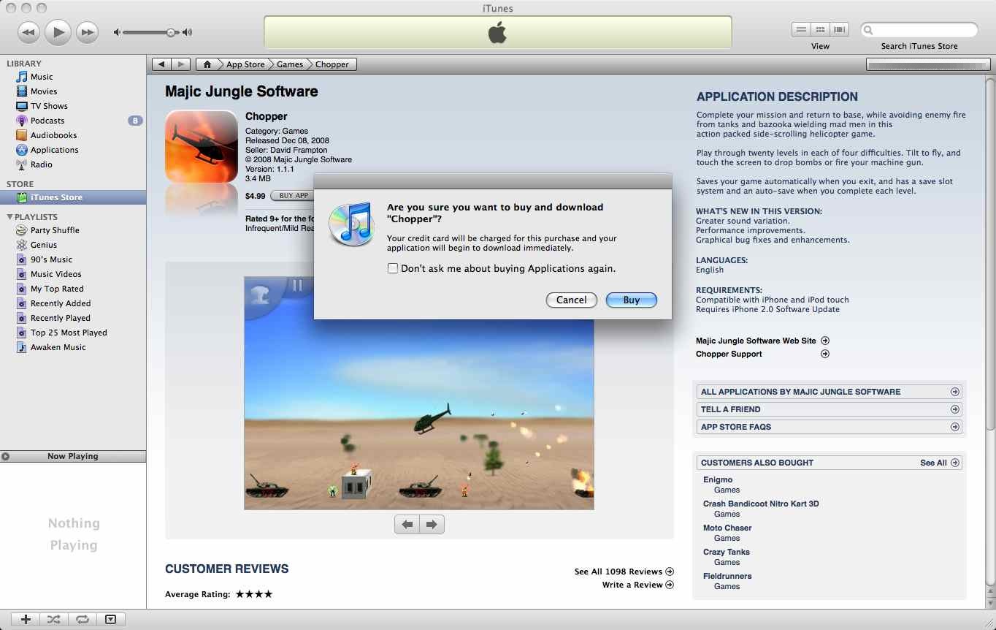This screenshot has width=996, height=630.
Task: Click See All 1098 Reviews
Action: (624, 572)
